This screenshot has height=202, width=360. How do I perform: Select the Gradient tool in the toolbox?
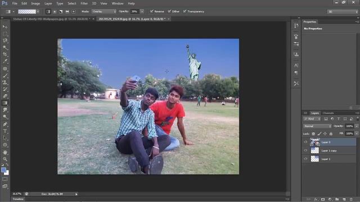point(5,103)
